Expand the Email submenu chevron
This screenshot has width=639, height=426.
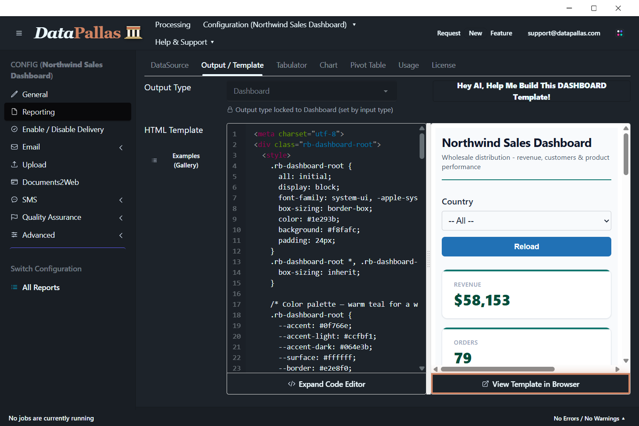[121, 147]
